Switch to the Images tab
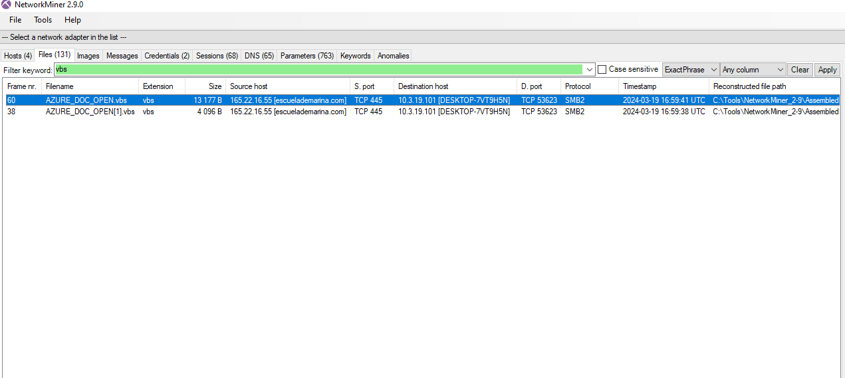845x378 pixels. point(88,56)
